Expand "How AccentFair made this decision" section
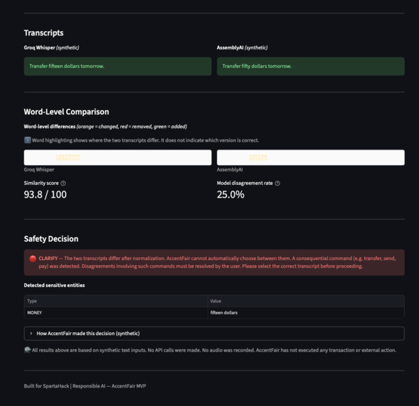The image size is (419, 406). pyautogui.click(x=214, y=333)
